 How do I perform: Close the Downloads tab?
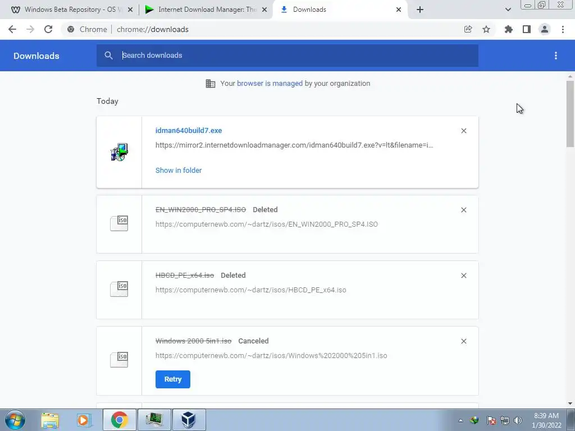pyautogui.click(x=399, y=10)
